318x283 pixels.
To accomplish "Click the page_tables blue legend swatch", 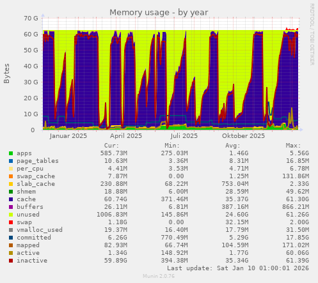I will pos(11,161).
